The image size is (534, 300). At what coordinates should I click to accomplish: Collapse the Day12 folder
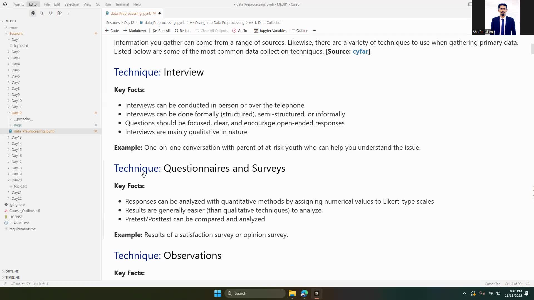(x=16, y=113)
